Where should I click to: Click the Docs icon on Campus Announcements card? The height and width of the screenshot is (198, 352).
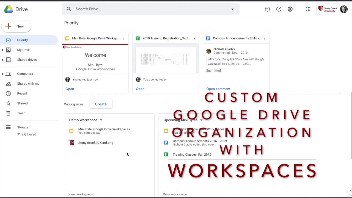[208, 38]
